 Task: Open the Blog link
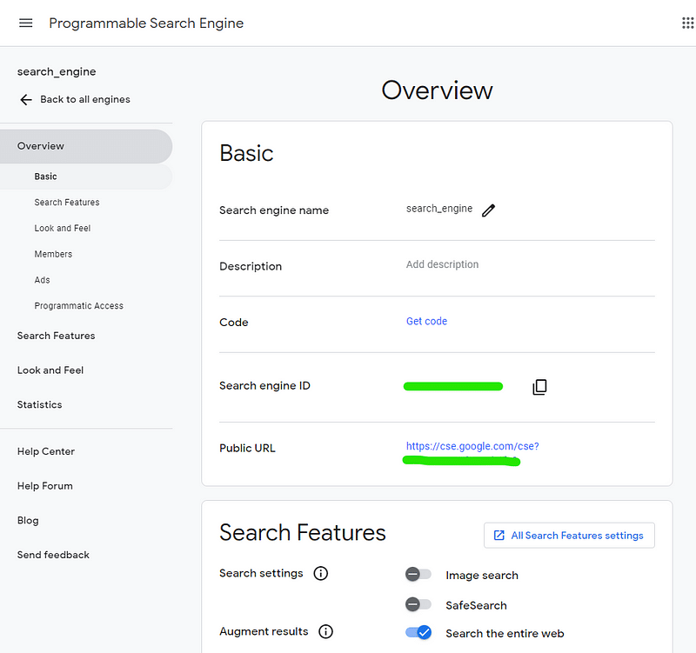pyautogui.click(x=28, y=520)
